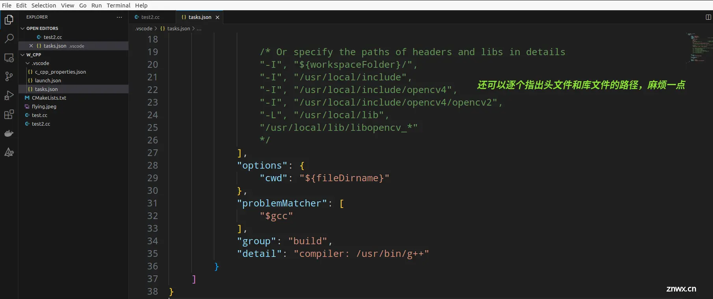Open the Remote Explorer view icon
The image size is (713, 299).
9,58
